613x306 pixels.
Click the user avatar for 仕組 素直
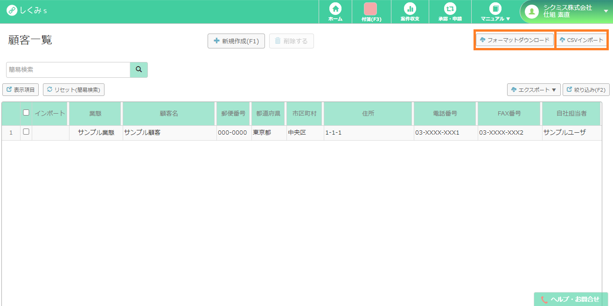(531, 11)
